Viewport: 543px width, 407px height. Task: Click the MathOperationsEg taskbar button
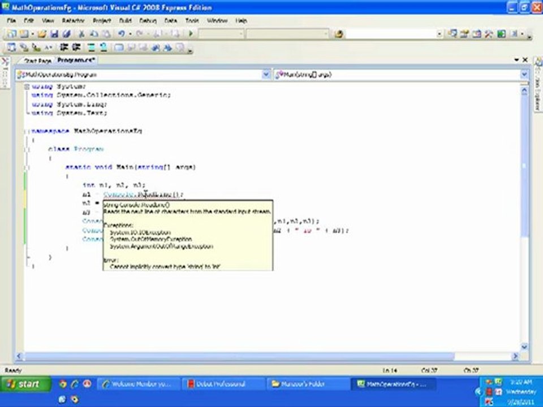click(x=393, y=384)
